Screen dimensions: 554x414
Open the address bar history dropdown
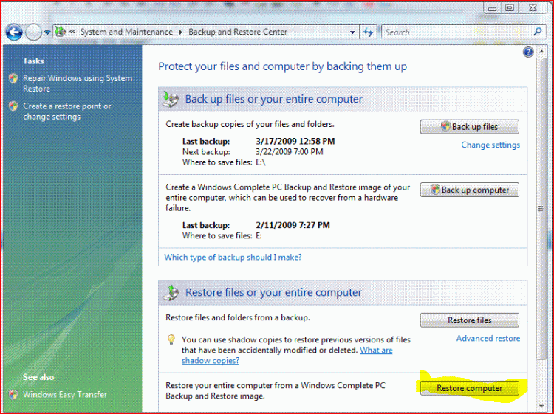point(352,32)
